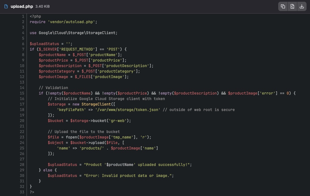
Task: Click $productImage['error'] on line 15
Action: (253, 93)
